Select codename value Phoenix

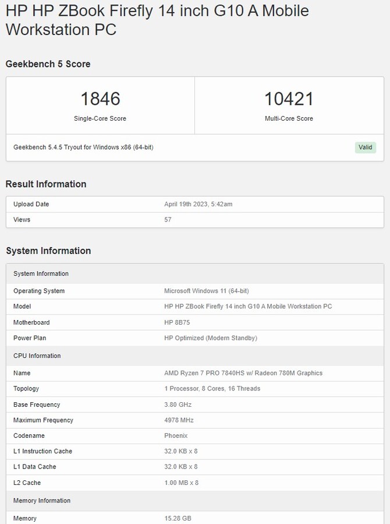coord(176,436)
